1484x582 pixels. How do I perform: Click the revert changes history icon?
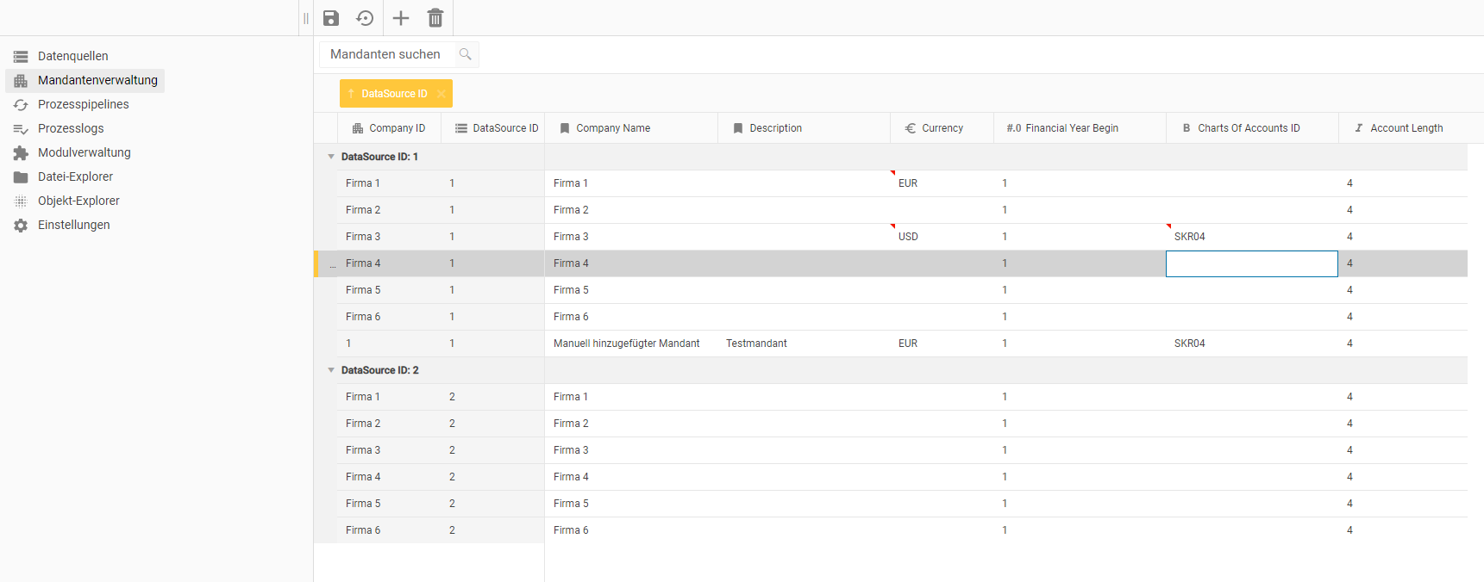point(366,18)
